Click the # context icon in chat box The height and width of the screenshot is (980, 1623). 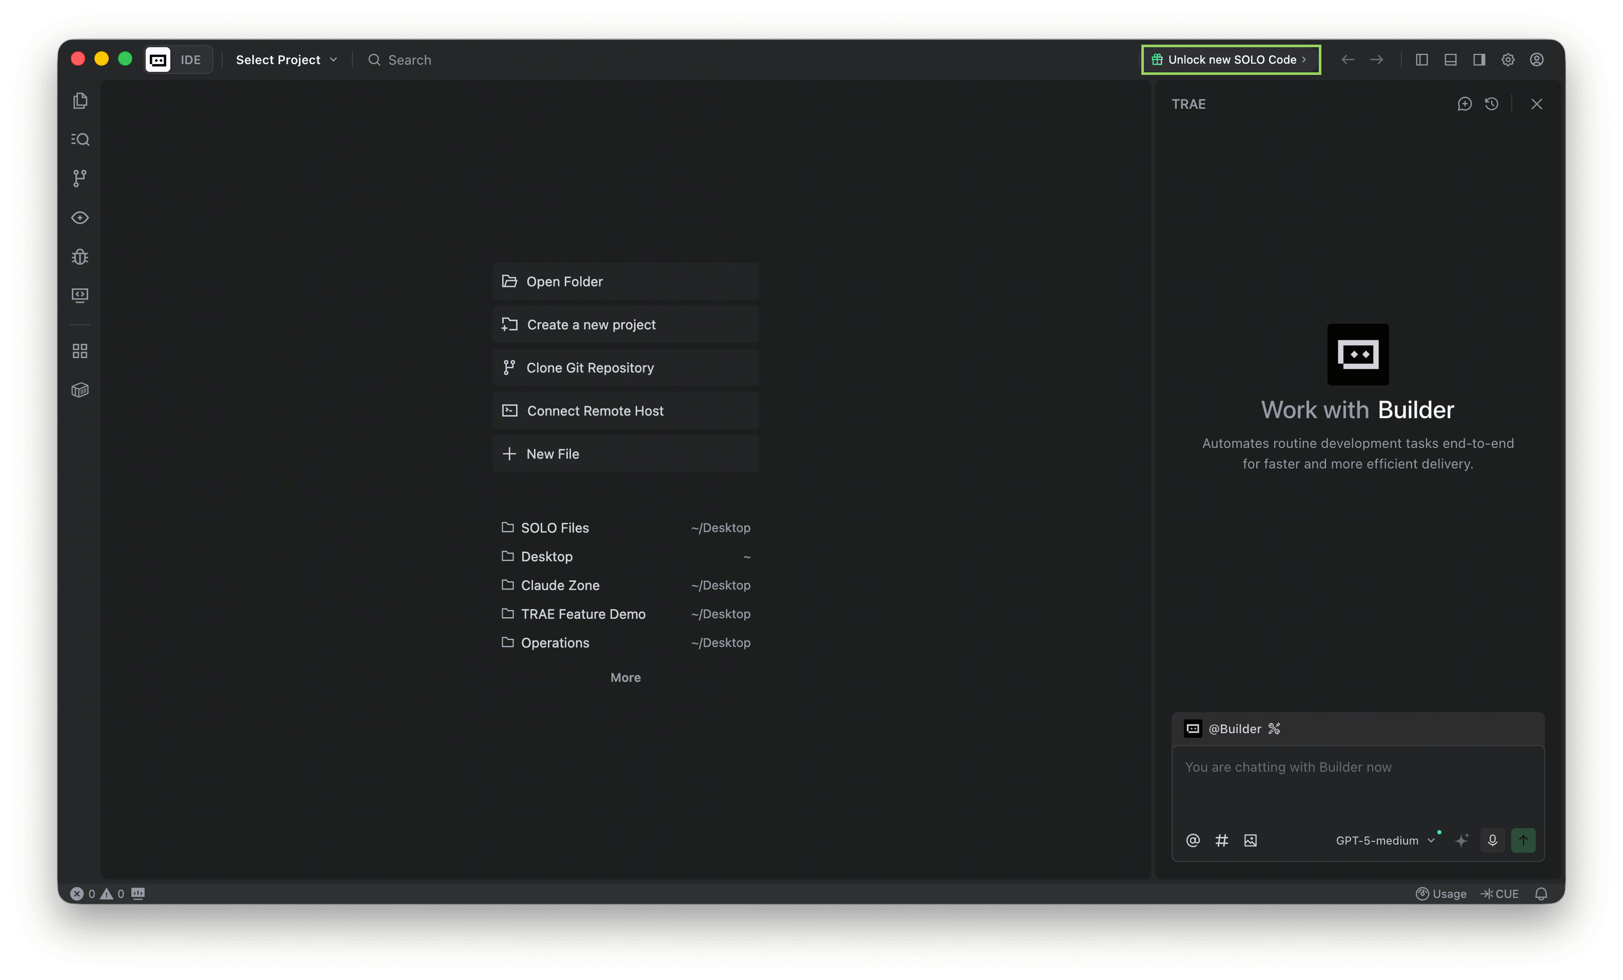(x=1221, y=840)
